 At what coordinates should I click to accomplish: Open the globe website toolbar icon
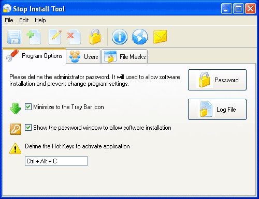(140, 37)
